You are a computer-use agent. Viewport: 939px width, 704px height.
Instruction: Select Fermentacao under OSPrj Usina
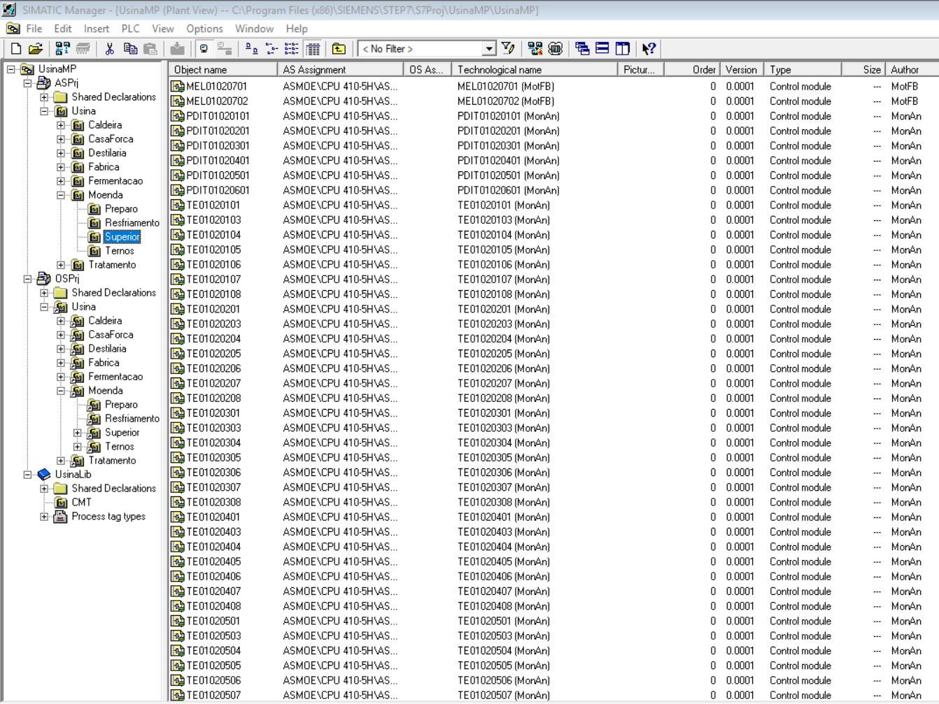click(115, 377)
